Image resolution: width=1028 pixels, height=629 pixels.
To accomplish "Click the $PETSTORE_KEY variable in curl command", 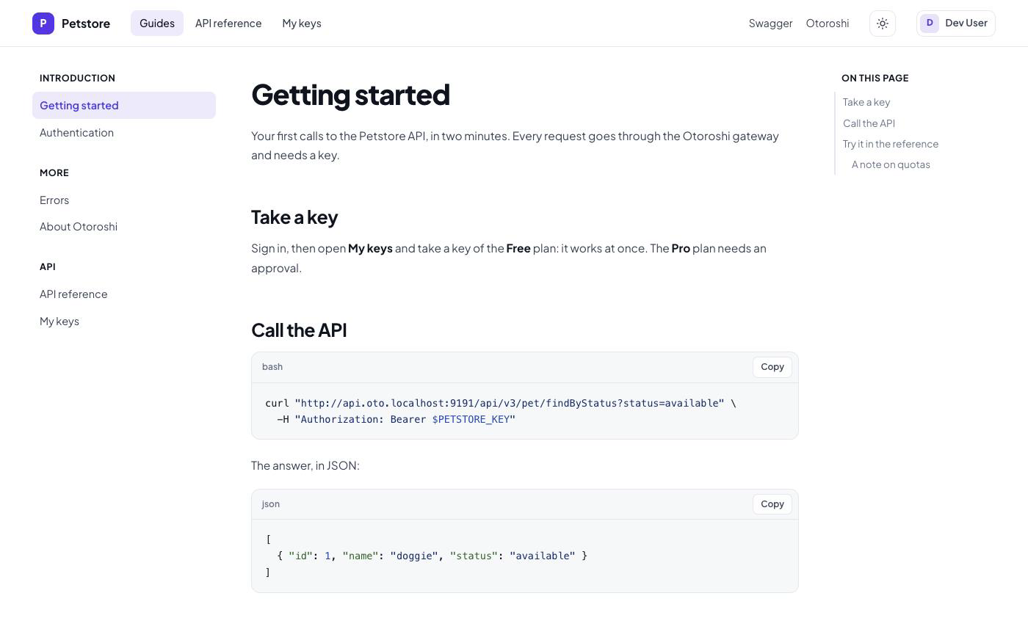I will click(x=471, y=420).
